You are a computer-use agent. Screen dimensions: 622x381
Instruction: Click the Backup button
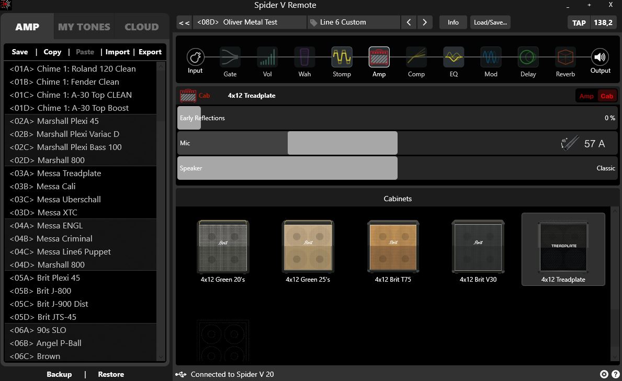59,374
